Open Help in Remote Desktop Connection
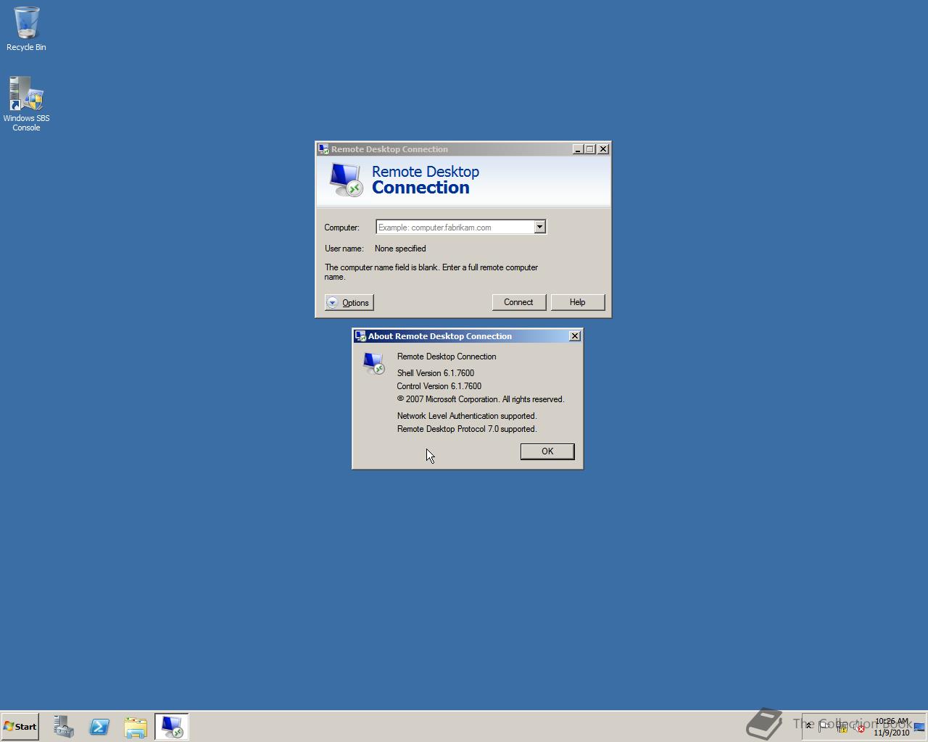This screenshot has width=928, height=742. (x=577, y=302)
